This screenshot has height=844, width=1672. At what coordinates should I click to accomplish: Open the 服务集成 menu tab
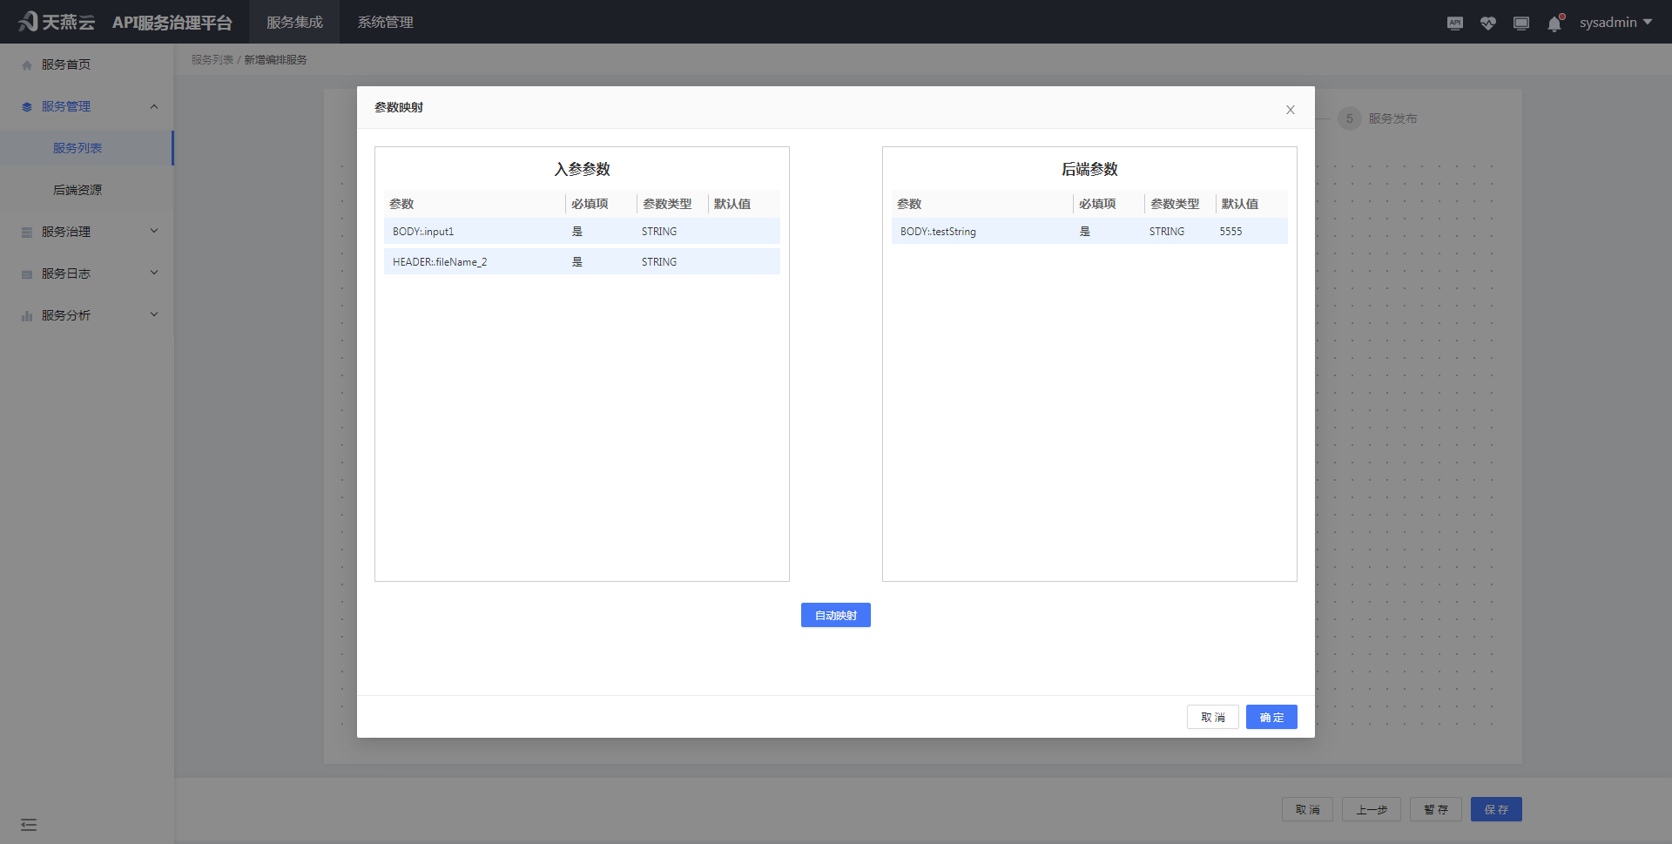coord(294,22)
